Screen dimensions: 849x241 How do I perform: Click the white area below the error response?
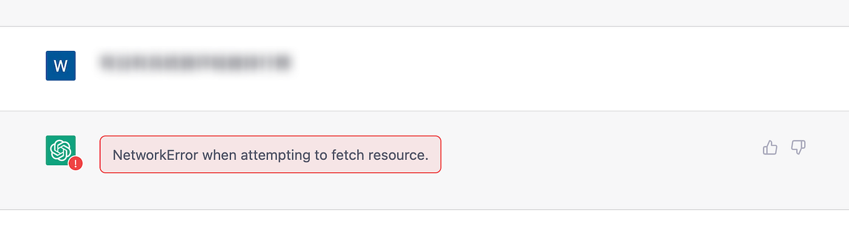pyautogui.click(x=424, y=226)
